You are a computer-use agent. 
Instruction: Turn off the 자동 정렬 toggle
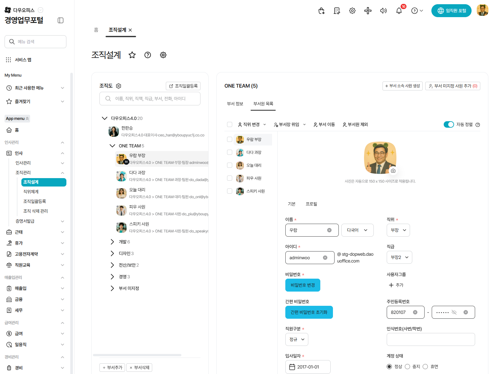click(449, 124)
